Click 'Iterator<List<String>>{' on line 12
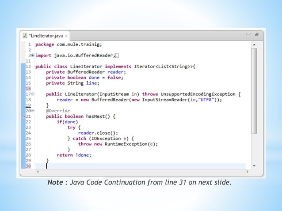 click(164, 67)
